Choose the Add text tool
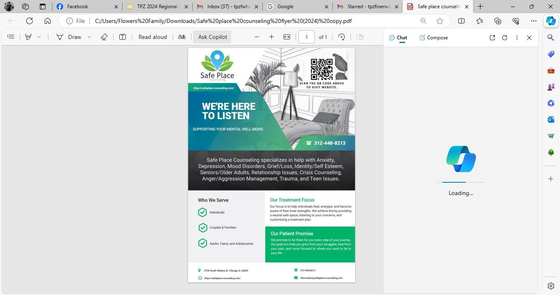Viewport: 560px width, 295px height. (123, 37)
